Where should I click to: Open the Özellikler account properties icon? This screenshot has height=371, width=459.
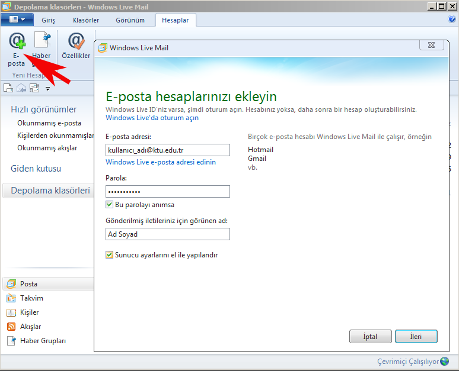click(76, 41)
